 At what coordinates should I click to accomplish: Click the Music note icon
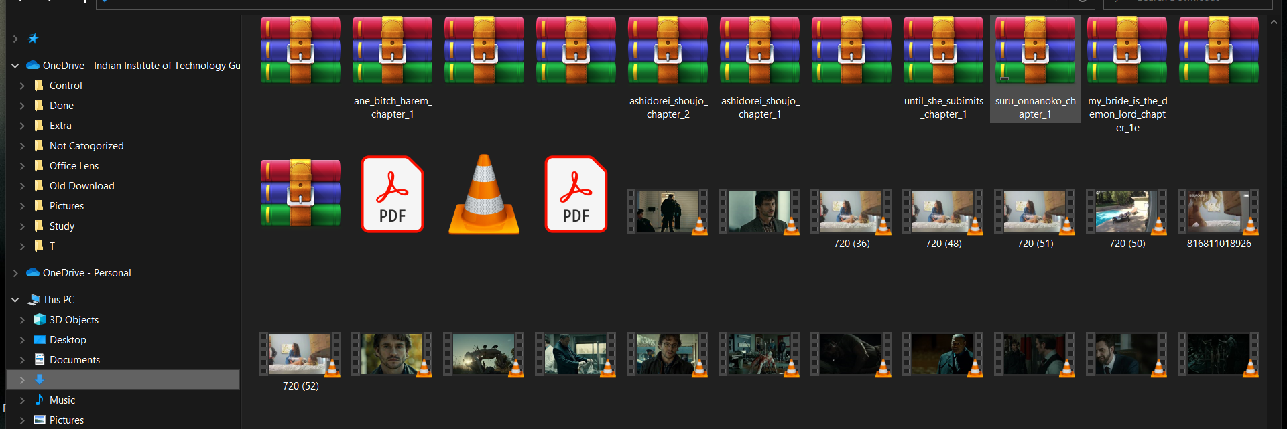click(40, 400)
